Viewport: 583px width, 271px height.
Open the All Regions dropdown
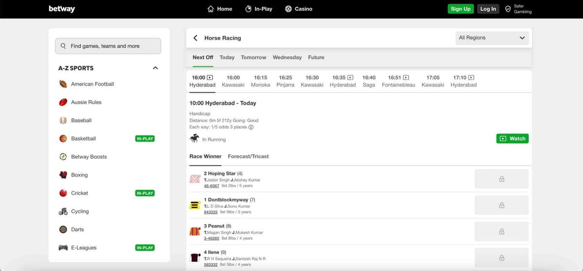click(x=492, y=38)
